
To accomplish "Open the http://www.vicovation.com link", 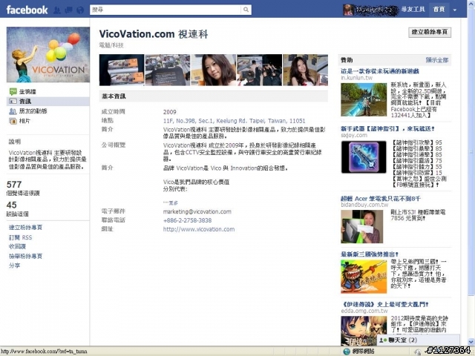I will [199, 229].
